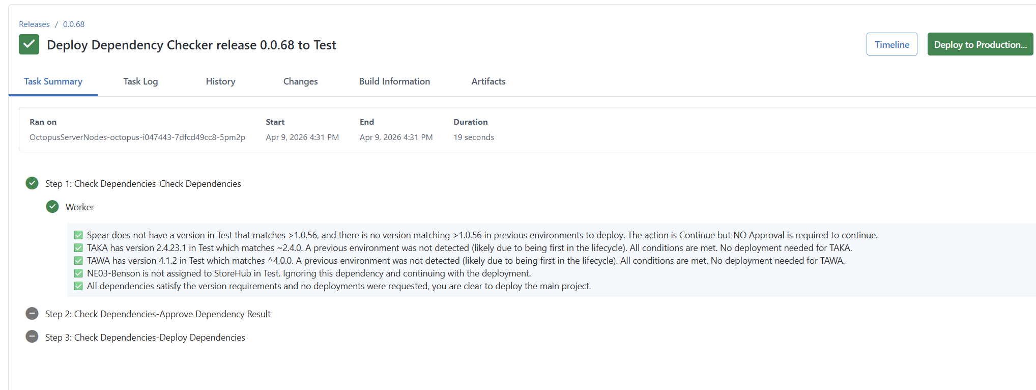Collapse Step 1 Check Dependencies
The width and height of the screenshot is (1036, 390).
[x=143, y=184]
